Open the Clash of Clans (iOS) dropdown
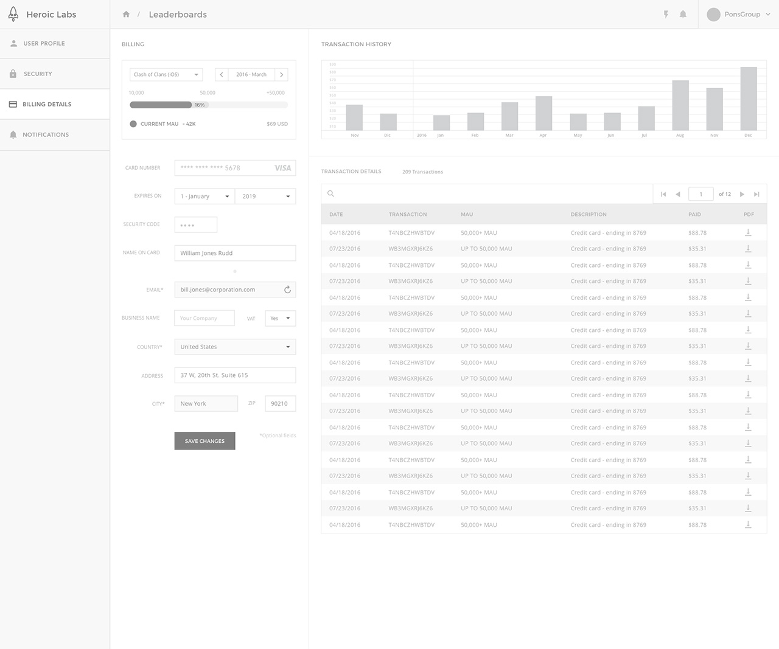The width and height of the screenshot is (779, 649). click(166, 75)
